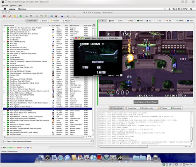Open Spotlight search in the macOS menu bar
This screenshot has height=167, width=196.
point(191,9)
